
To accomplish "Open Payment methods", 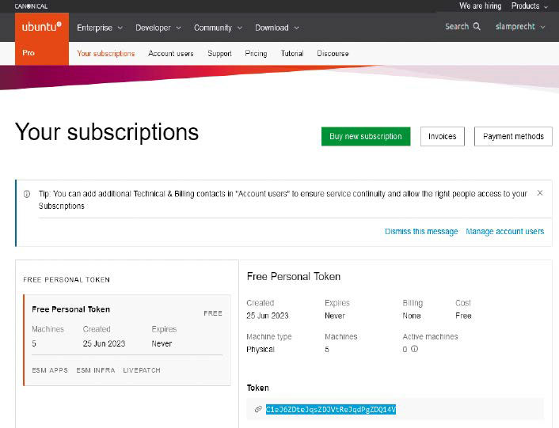I will pyautogui.click(x=513, y=136).
